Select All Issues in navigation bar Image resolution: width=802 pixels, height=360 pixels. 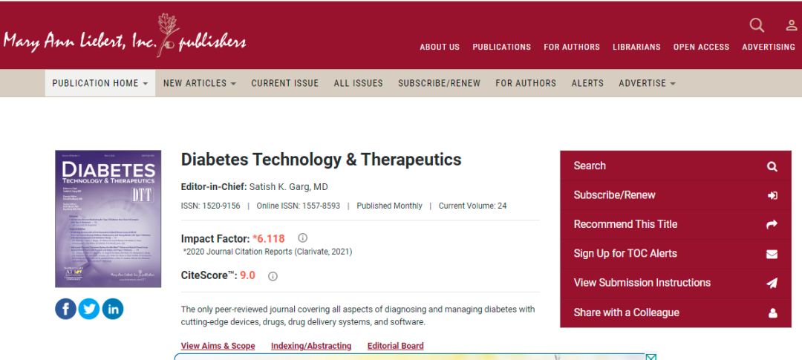tap(358, 83)
